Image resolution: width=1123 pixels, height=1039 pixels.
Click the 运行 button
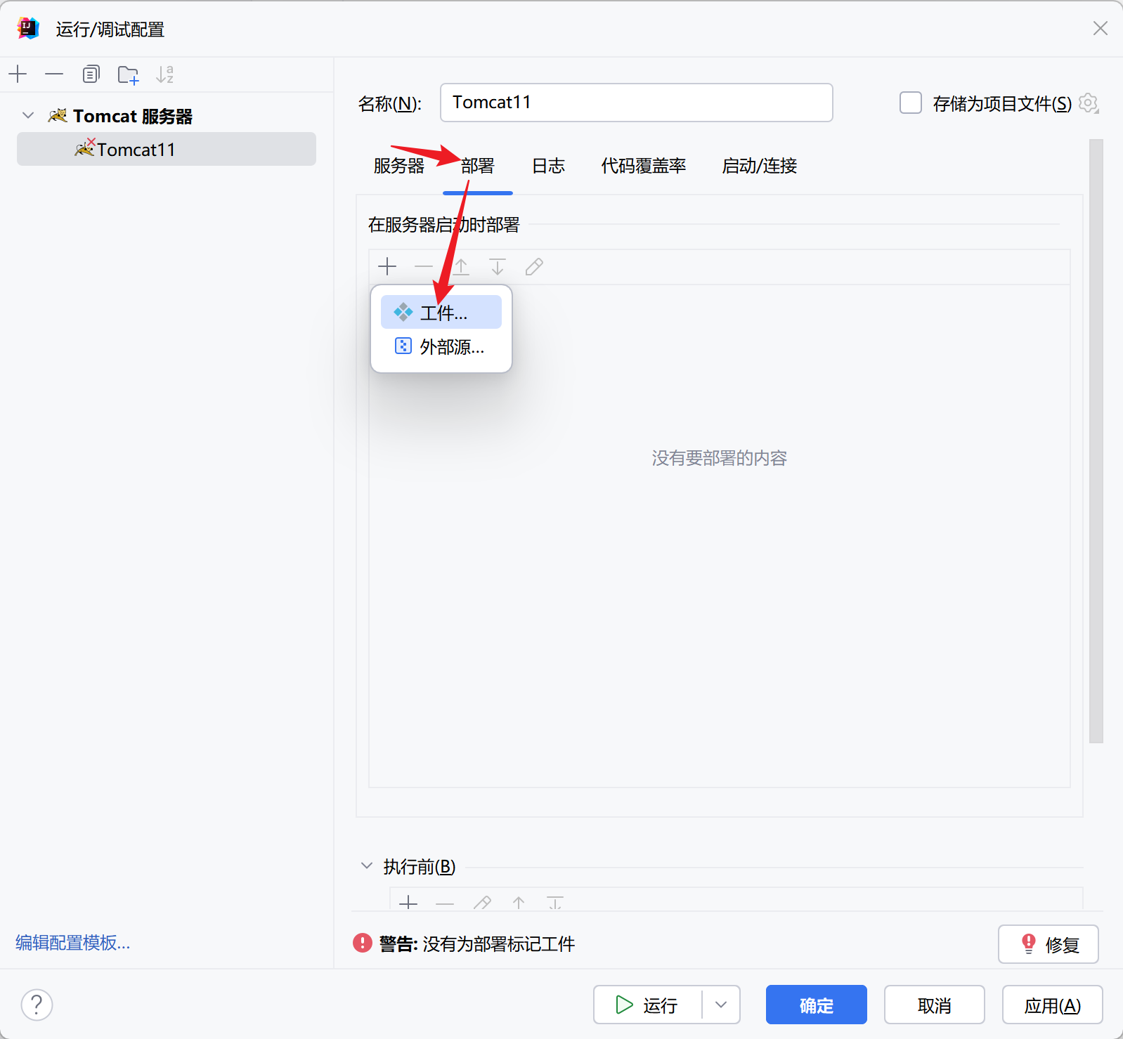648,1005
